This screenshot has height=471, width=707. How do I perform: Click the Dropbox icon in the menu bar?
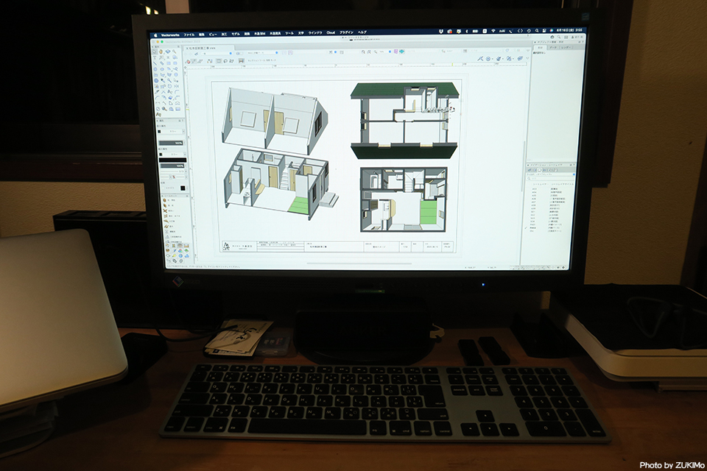point(440,32)
